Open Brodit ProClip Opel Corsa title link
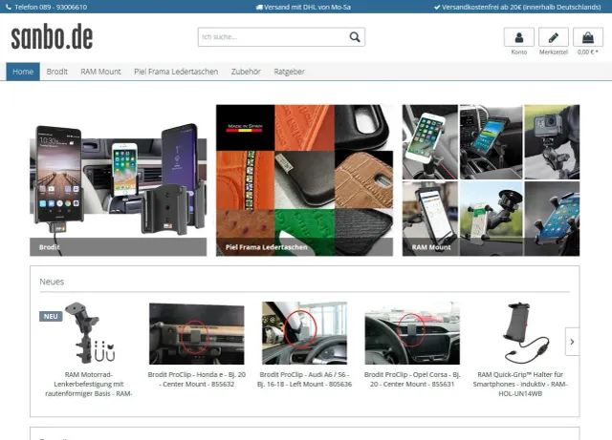 (x=412, y=379)
